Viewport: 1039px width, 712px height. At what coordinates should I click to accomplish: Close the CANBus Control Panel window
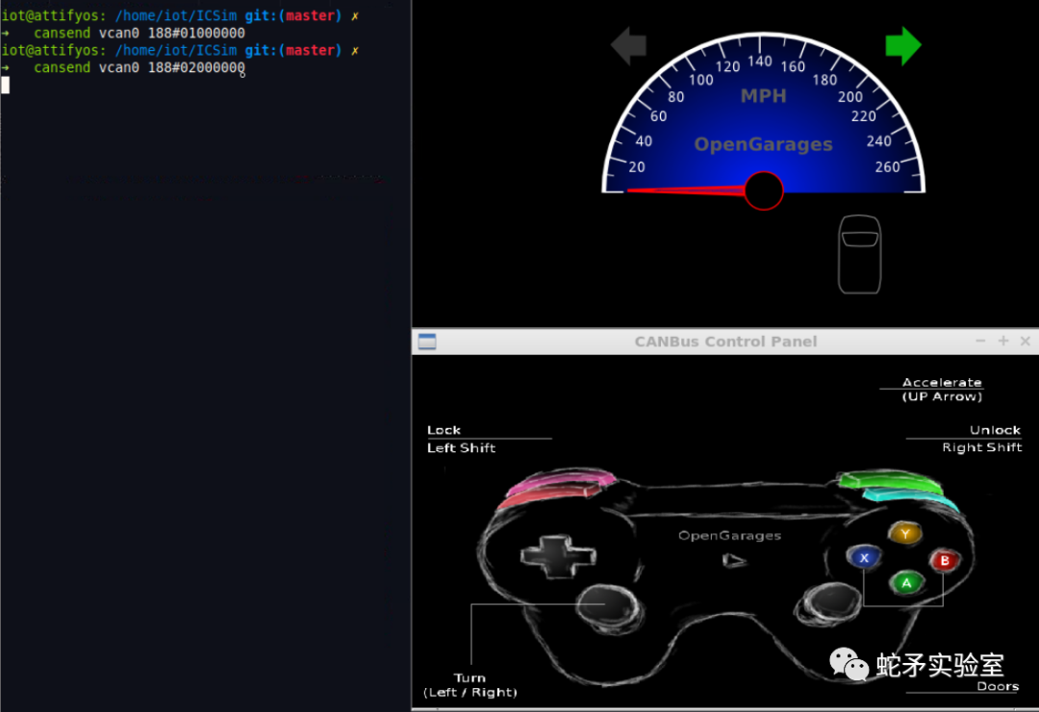(x=1026, y=341)
